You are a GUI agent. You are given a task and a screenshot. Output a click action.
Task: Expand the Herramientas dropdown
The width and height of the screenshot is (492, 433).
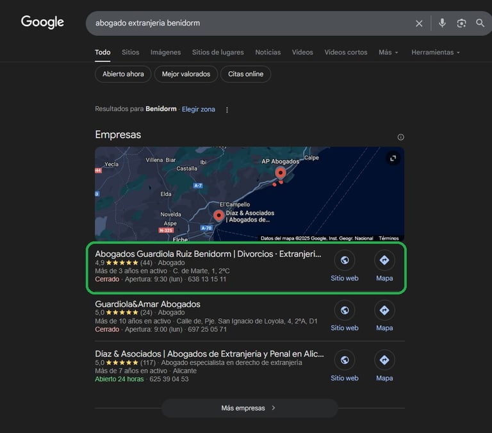coord(436,53)
